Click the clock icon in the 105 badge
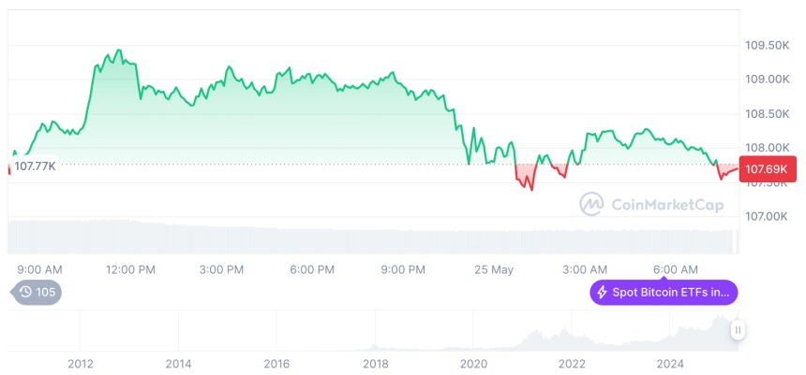Screen dimensions: 806x375 [25, 293]
